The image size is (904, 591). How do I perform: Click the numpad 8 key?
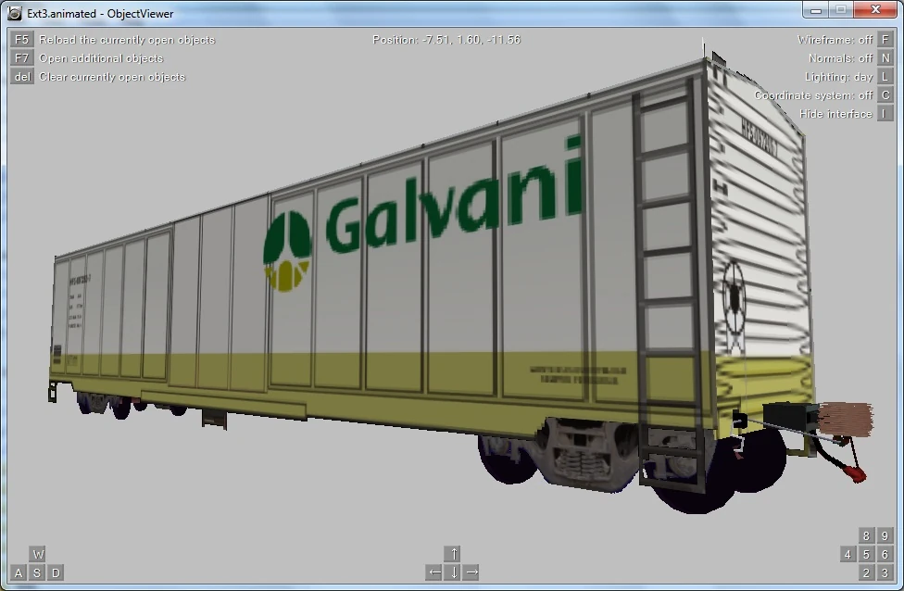click(866, 535)
